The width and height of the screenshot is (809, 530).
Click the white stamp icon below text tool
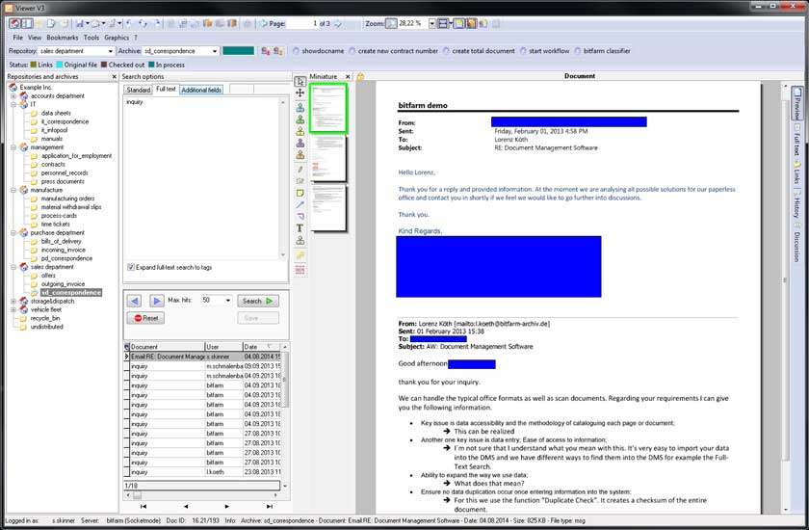300,241
